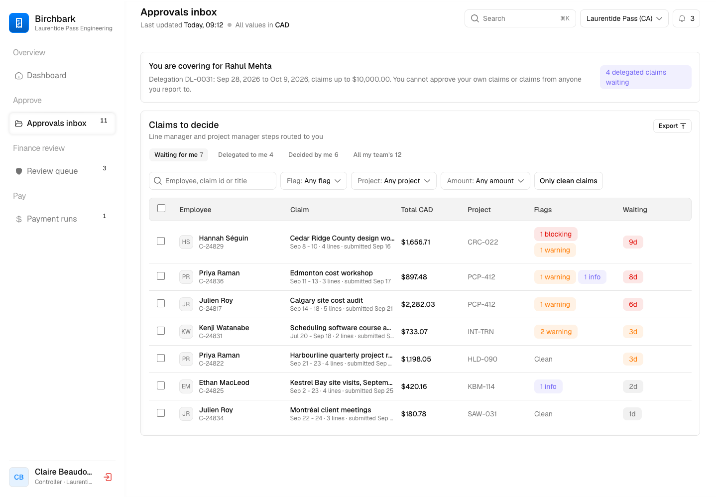Expand the Project: Any project dropdown
Viewport: 717px width, 498px height.
(394, 181)
